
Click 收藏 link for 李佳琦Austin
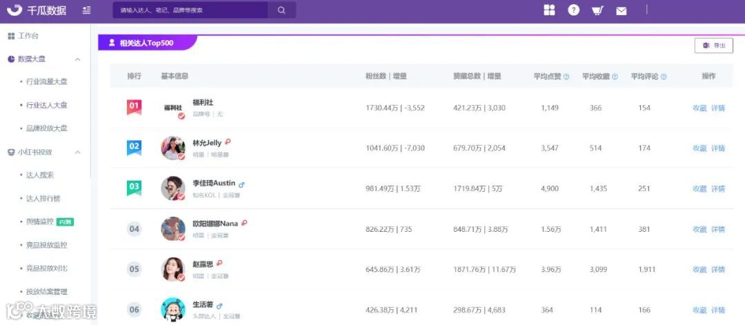(x=700, y=188)
